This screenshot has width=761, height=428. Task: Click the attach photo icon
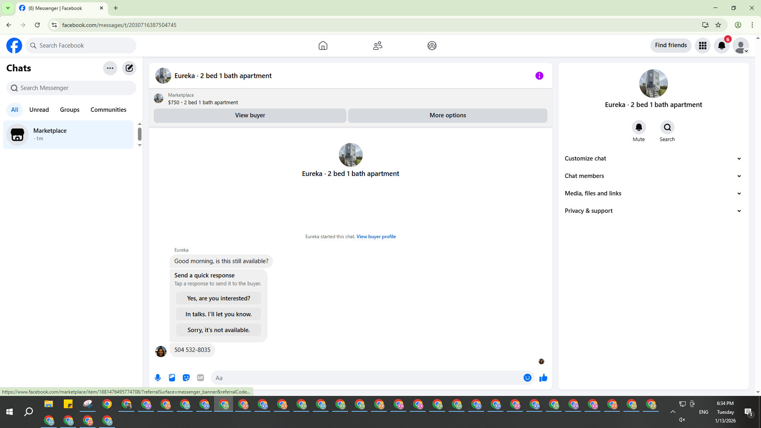[172, 378]
